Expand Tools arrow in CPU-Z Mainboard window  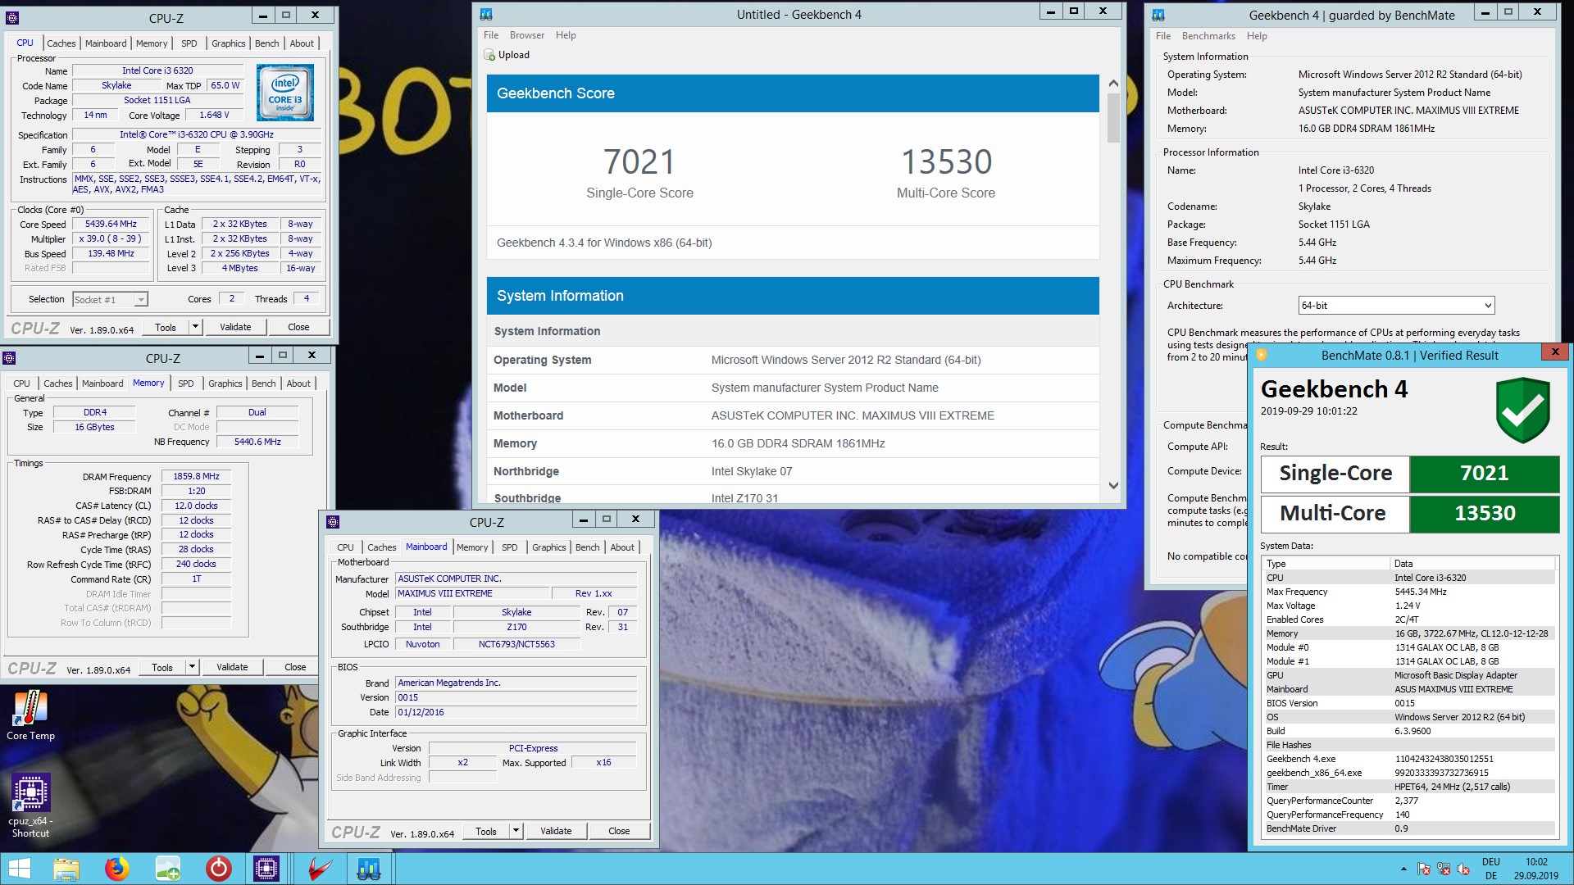516,831
